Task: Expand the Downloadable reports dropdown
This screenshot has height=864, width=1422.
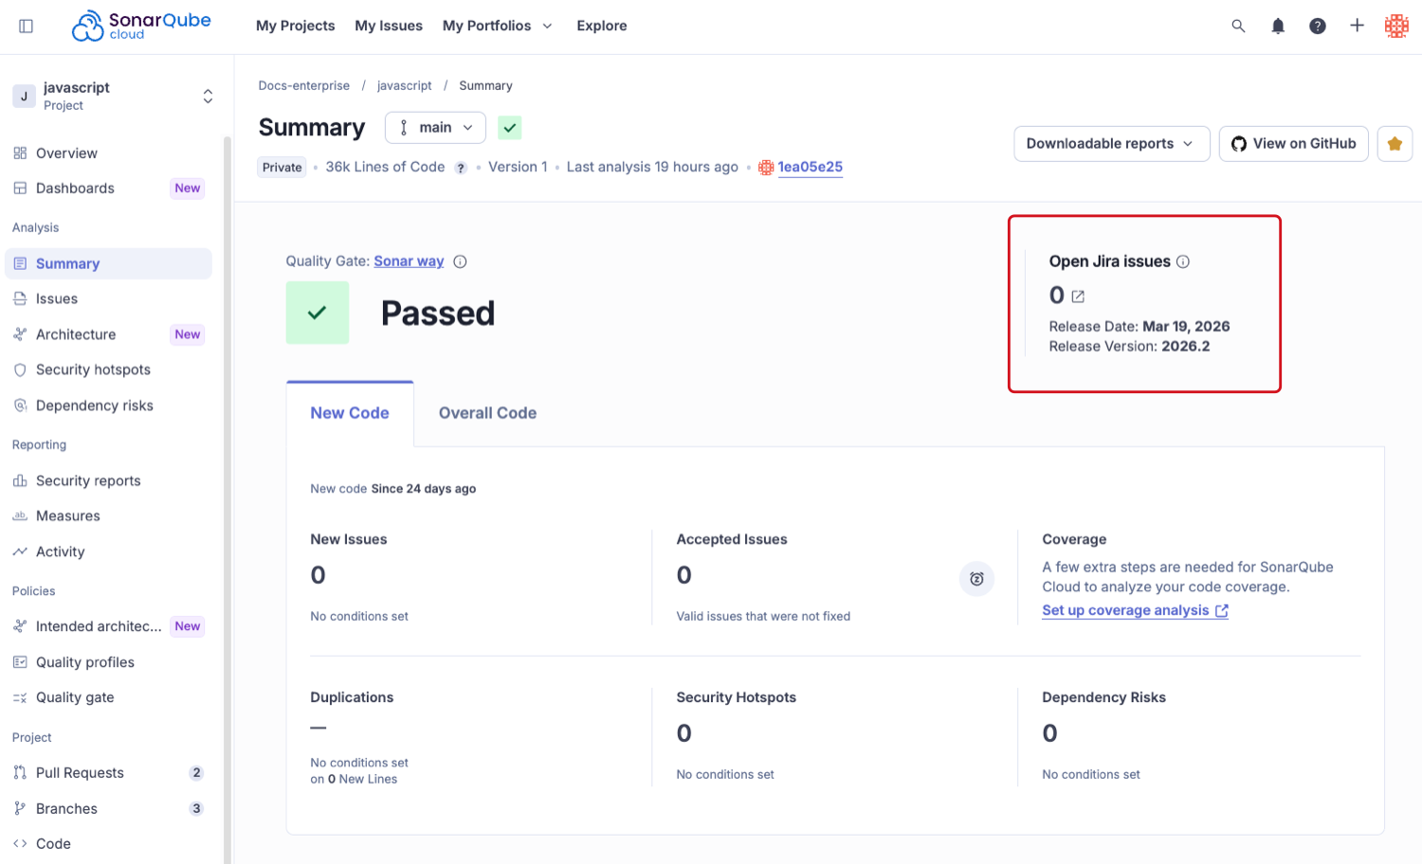Action: point(1111,143)
